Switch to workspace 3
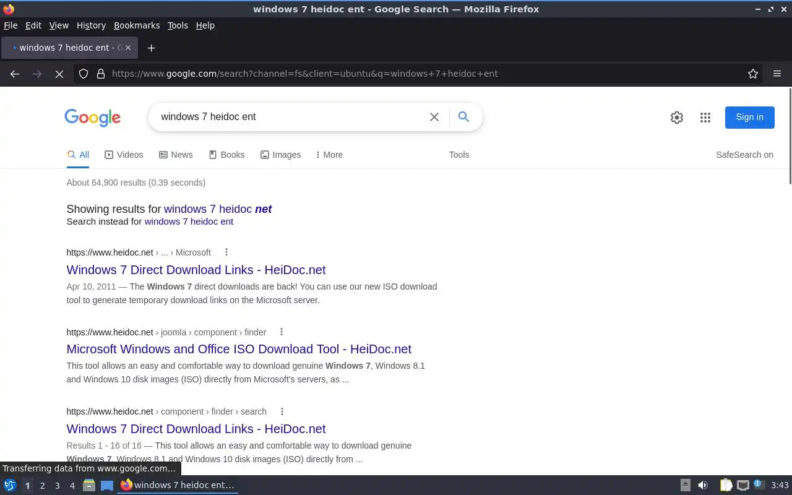792x495 pixels. [x=57, y=486]
